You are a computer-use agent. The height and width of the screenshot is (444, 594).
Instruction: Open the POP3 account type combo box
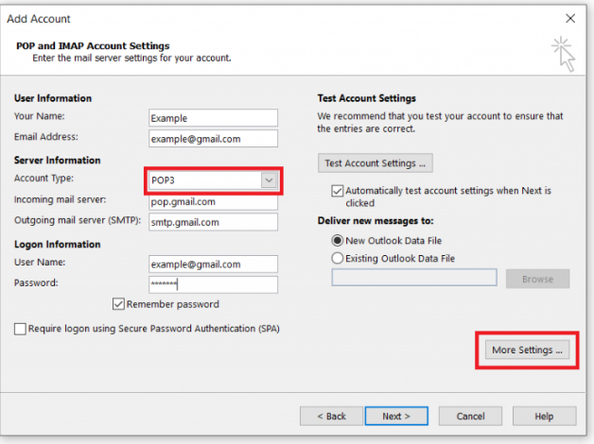pos(213,180)
